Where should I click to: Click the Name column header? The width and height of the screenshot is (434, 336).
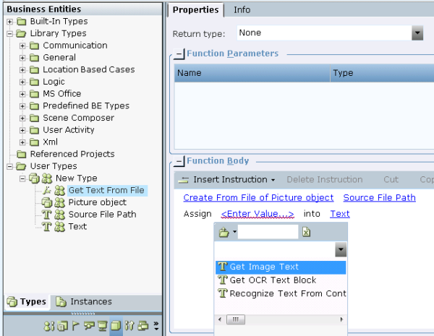(252, 73)
